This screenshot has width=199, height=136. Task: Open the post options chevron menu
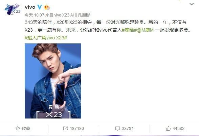click(x=192, y=4)
